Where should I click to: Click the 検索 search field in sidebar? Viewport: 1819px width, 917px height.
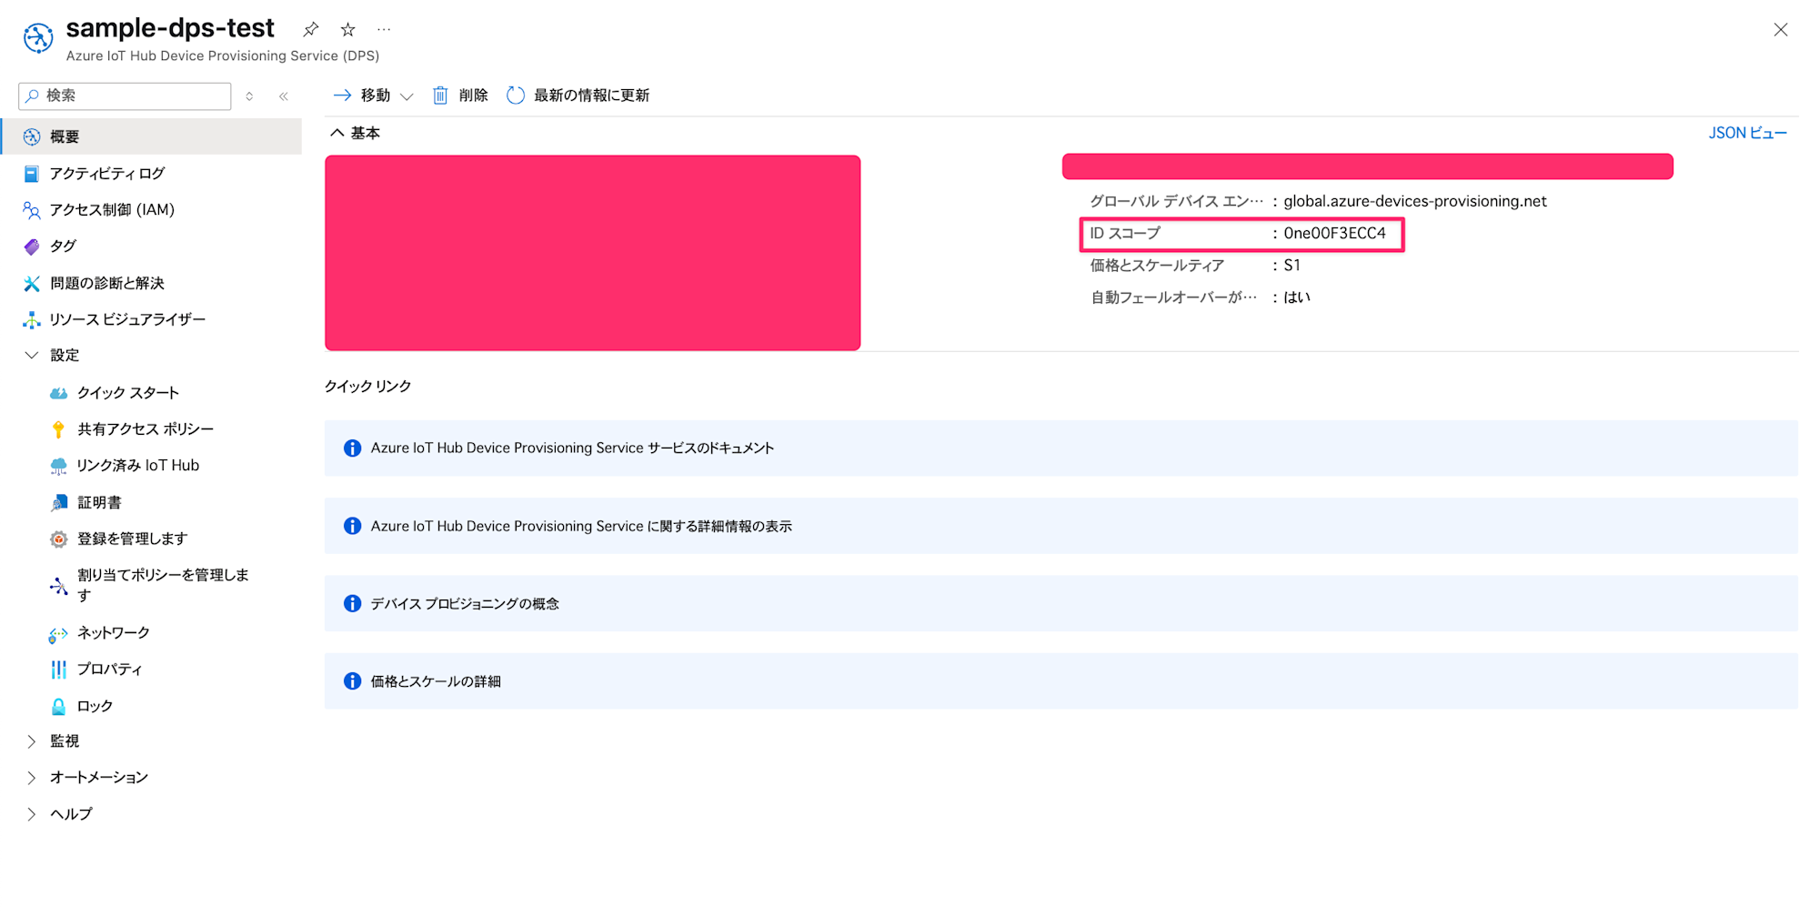(125, 96)
